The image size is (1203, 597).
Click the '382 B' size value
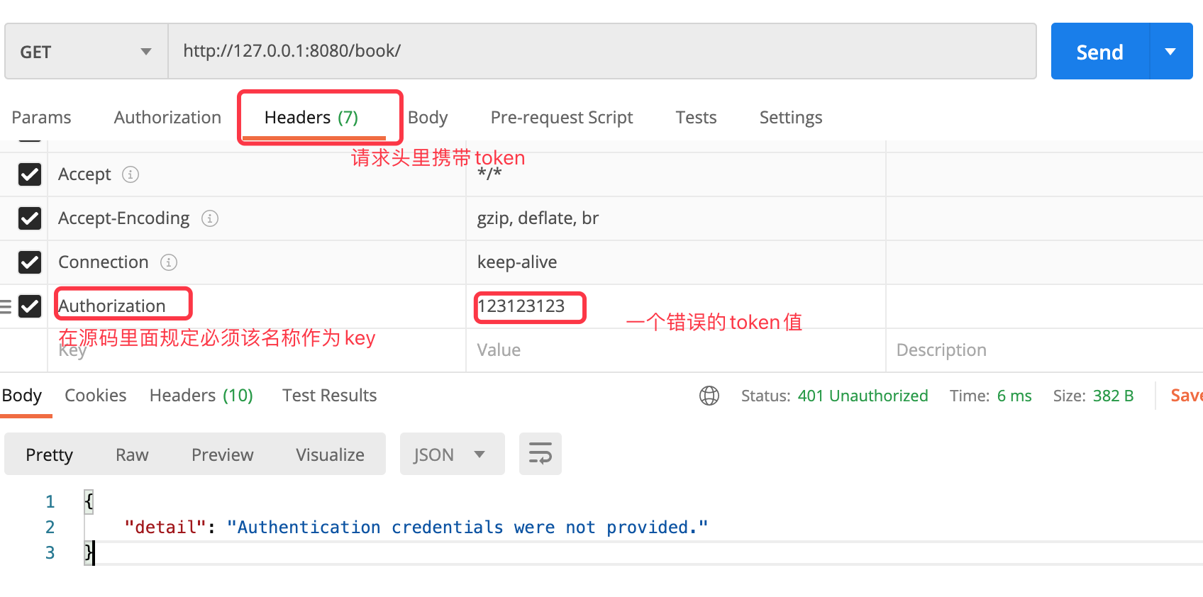[x=1113, y=396]
